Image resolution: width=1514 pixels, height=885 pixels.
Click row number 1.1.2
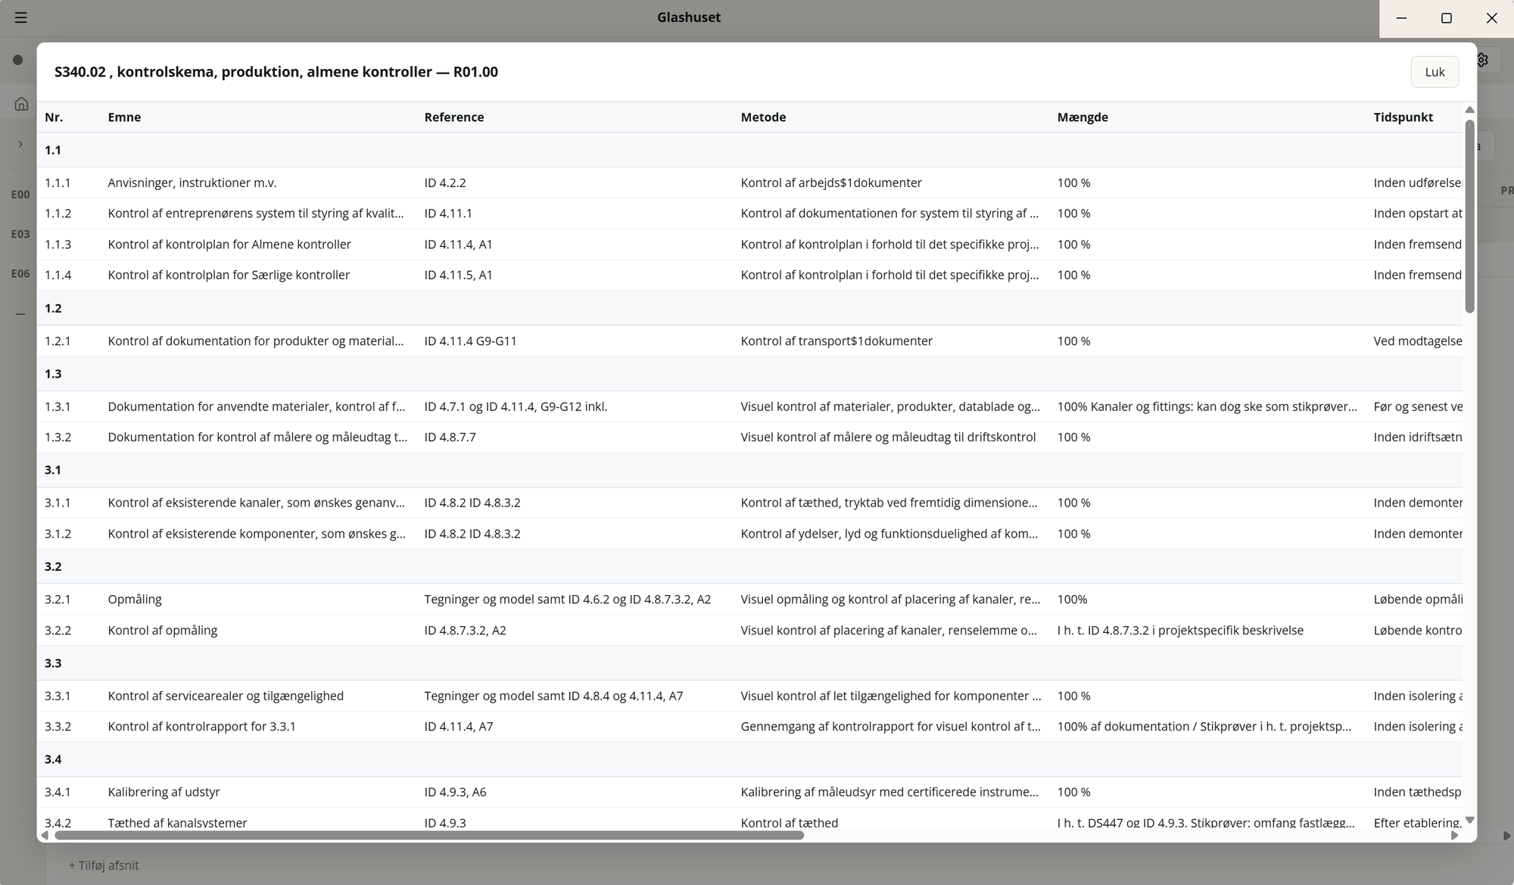pyautogui.click(x=58, y=213)
